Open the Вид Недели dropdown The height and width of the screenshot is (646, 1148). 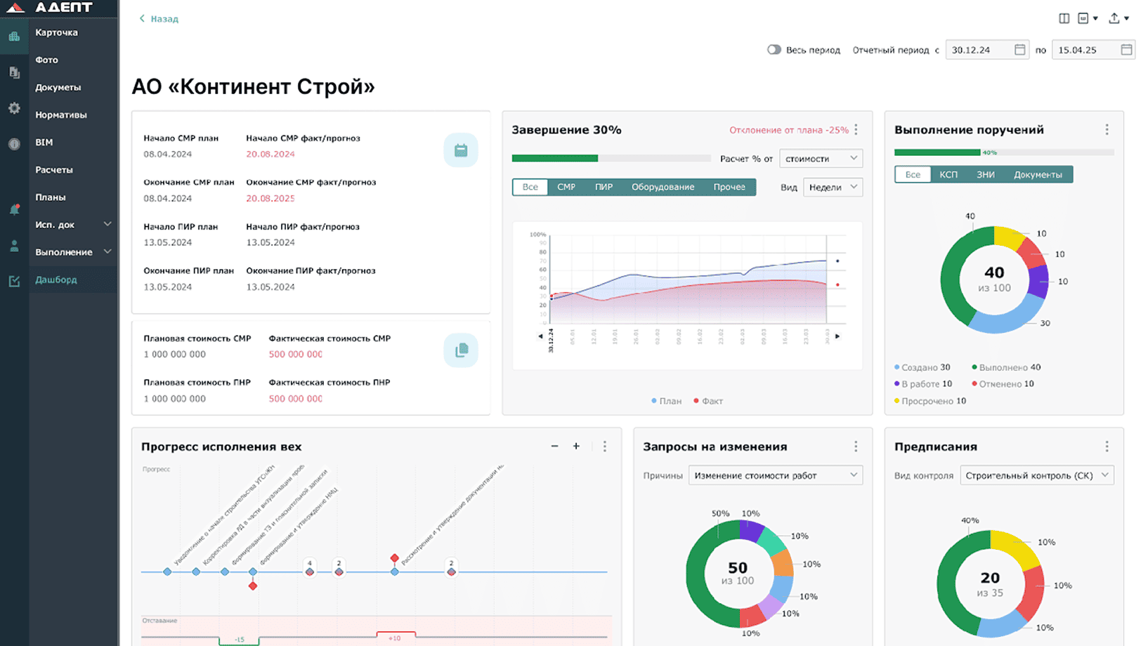click(833, 187)
